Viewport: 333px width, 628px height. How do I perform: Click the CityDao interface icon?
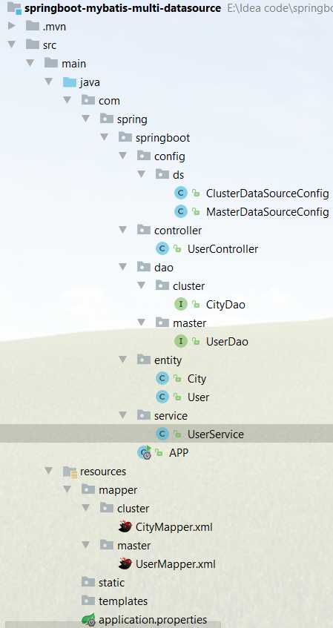[x=181, y=305]
